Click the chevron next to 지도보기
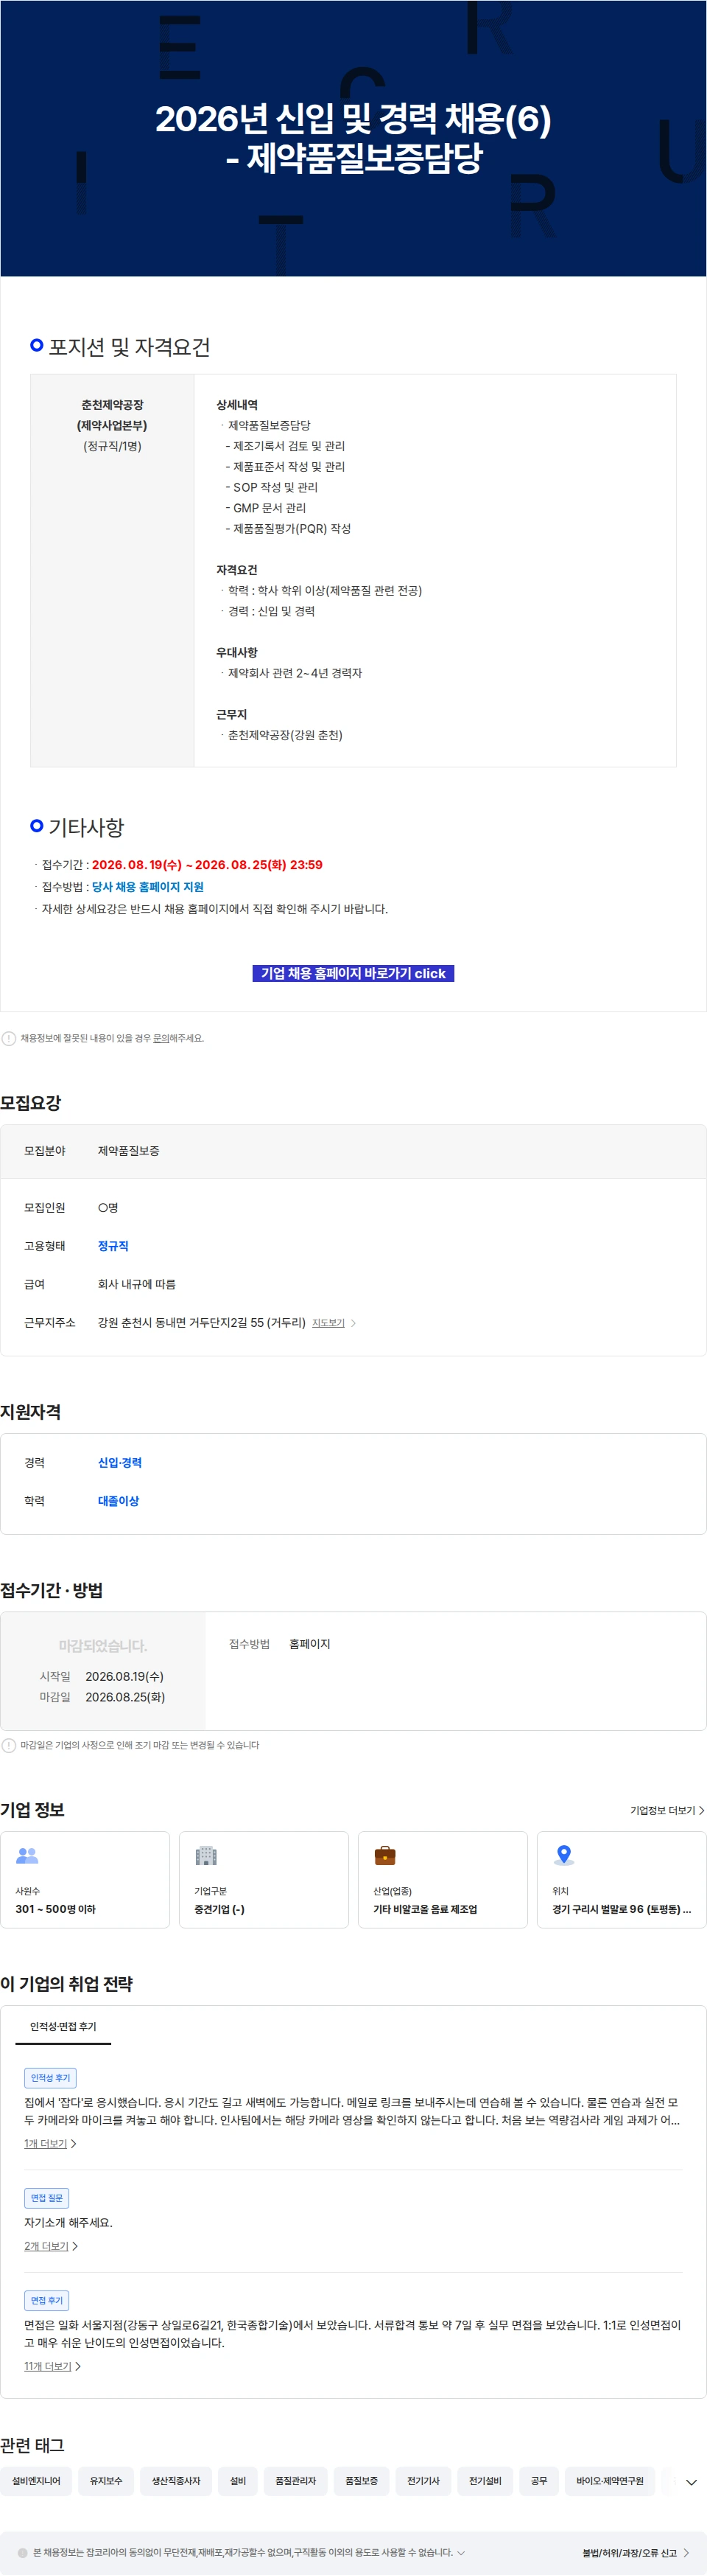 coord(353,1323)
